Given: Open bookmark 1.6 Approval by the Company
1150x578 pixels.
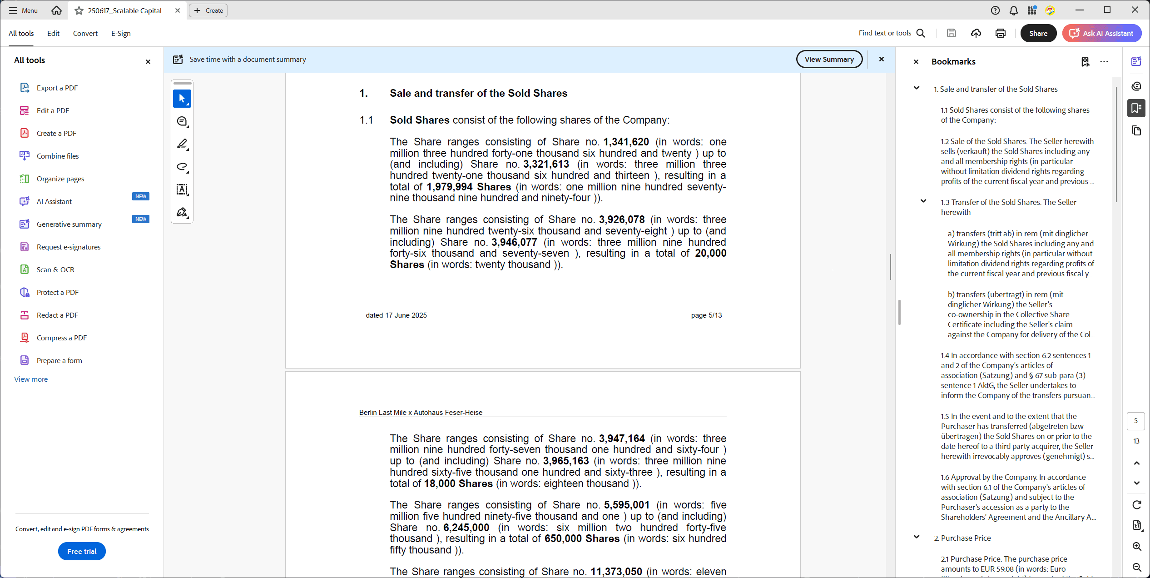Looking at the screenshot, I should tap(1018, 497).
